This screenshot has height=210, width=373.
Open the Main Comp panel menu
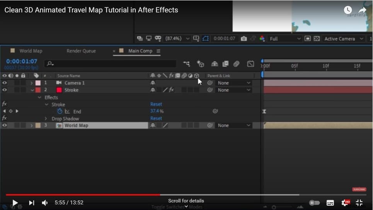(158, 51)
